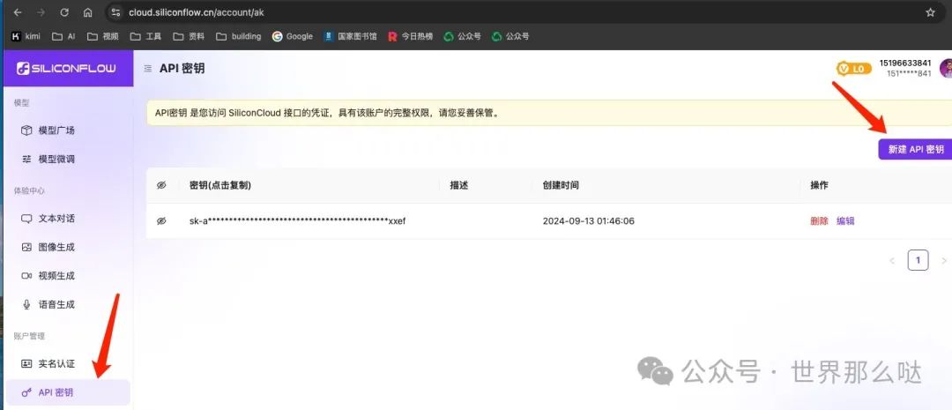The width and height of the screenshot is (952, 410).
Task: Bookmark this page with the star icon
Action: 930,12
